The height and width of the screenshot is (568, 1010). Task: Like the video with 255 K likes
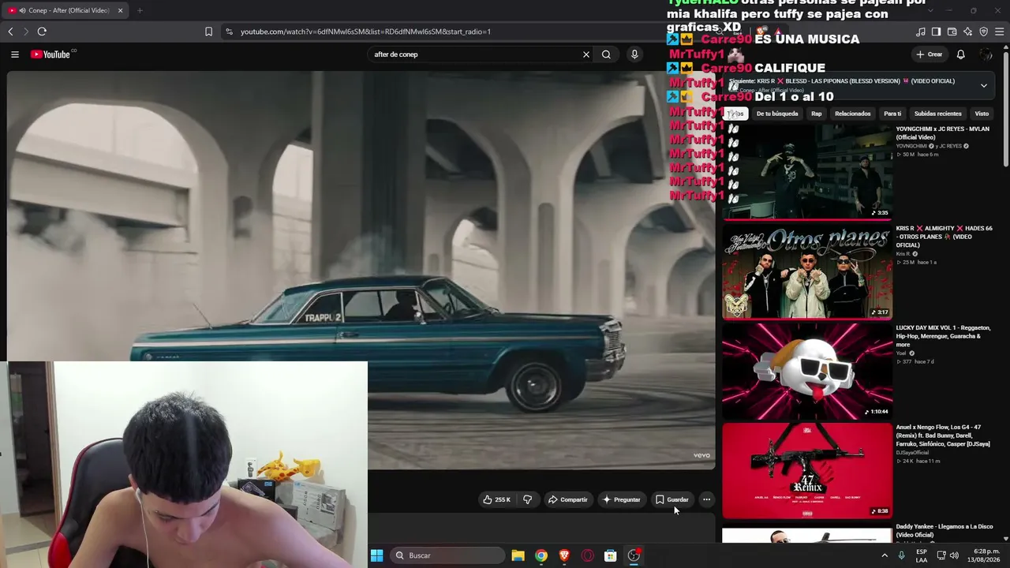(x=497, y=499)
